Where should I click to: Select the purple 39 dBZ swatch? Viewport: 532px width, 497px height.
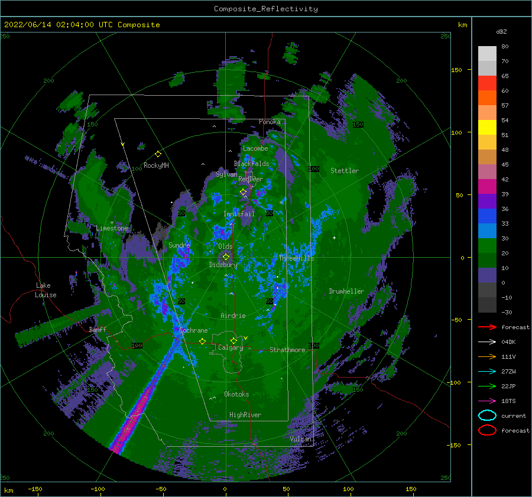487,201
